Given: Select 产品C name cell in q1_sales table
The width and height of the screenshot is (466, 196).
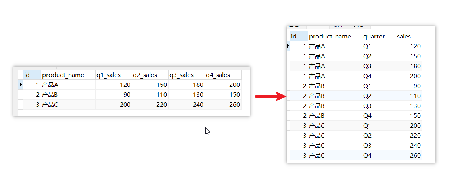Looking at the screenshot, I should click(x=68, y=104).
